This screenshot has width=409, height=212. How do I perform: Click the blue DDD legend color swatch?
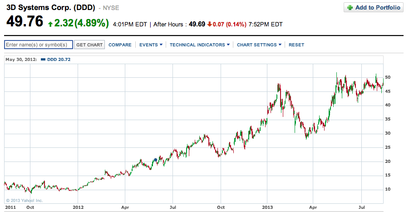[x=43, y=60]
